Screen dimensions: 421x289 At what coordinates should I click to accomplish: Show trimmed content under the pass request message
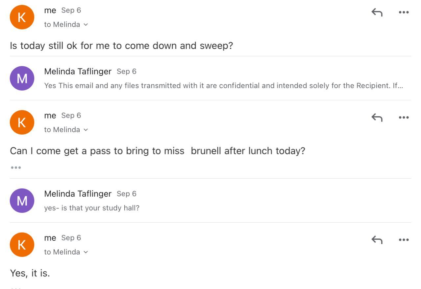coord(16,167)
